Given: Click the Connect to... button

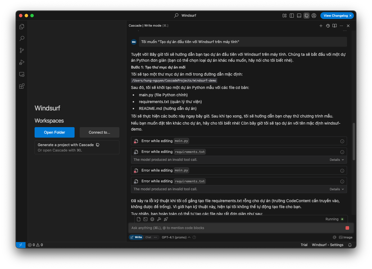Looking at the screenshot, I should 99,132.
